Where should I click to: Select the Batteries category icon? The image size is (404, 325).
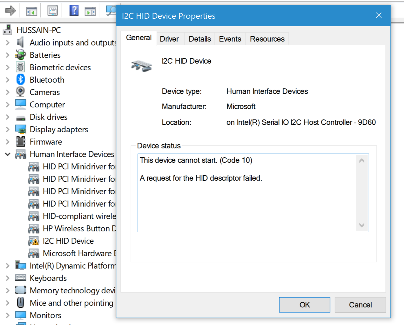(20, 55)
